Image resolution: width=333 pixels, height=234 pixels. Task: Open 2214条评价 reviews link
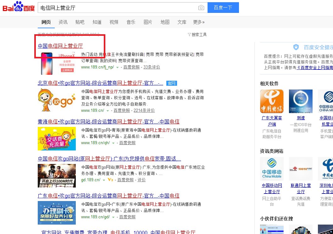(x=144, y=111)
